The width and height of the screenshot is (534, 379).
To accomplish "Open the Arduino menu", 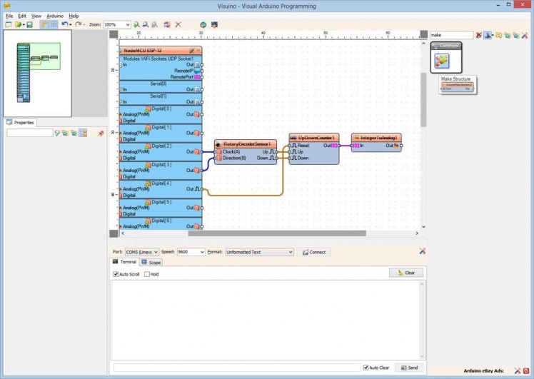I will click(55, 15).
